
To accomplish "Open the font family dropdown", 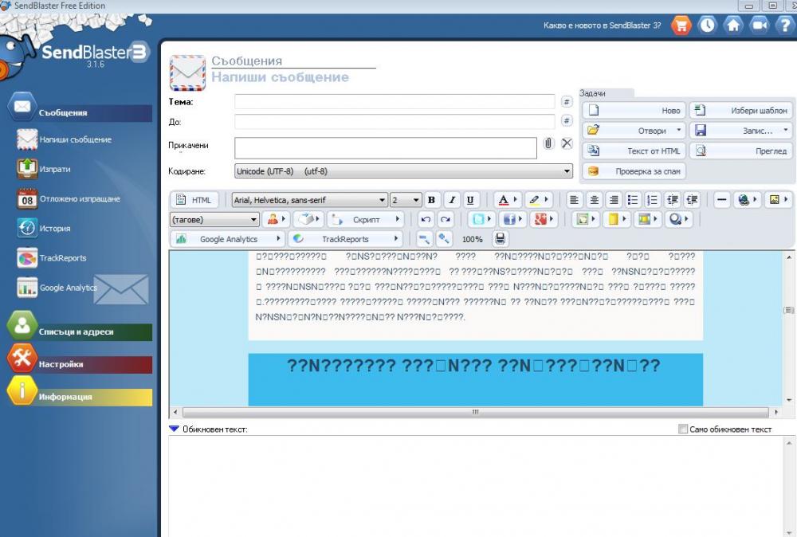I will click(309, 200).
